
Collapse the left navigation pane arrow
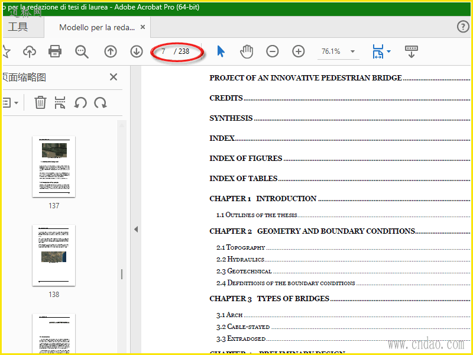[136, 230]
